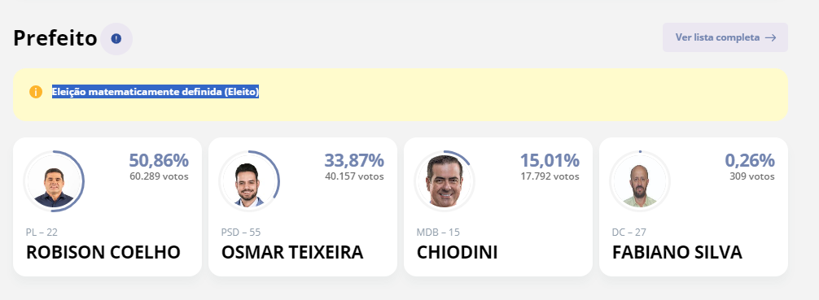Click the 0,26% vote percentage
This screenshot has height=300, width=819.
coord(750,160)
